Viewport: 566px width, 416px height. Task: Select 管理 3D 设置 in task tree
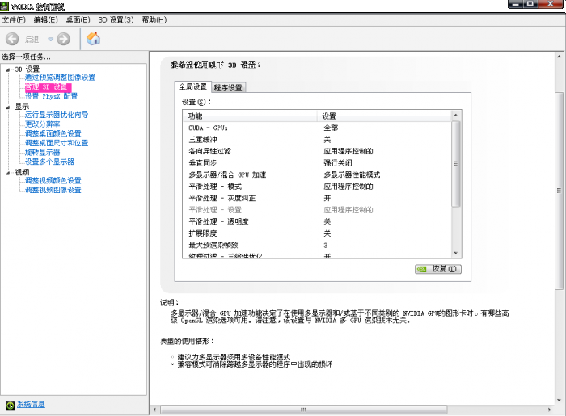click(48, 87)
